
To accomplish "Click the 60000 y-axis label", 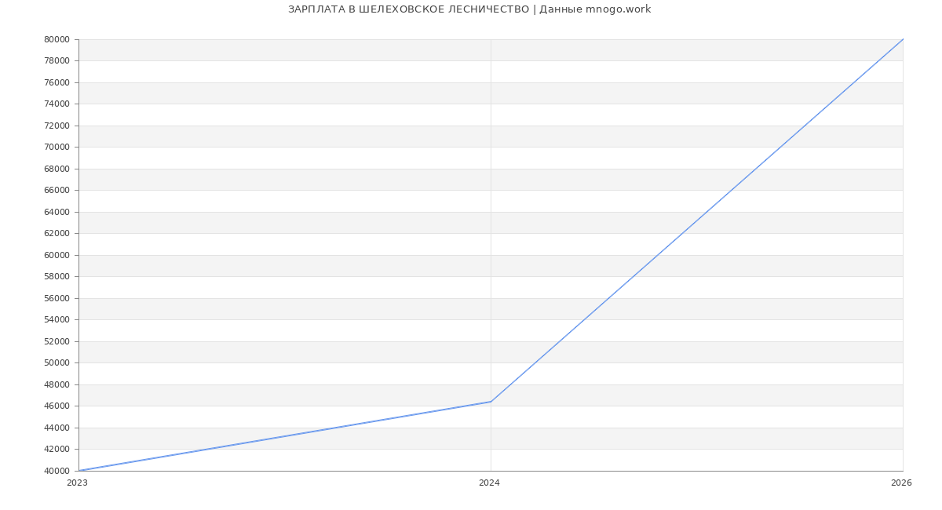I will tap(57, 255).
